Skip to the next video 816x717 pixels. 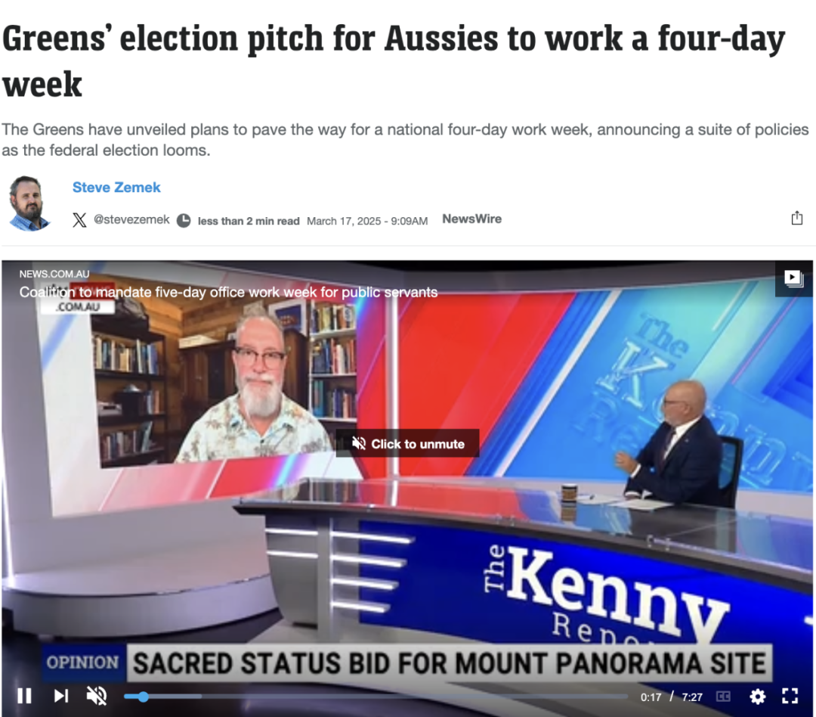(x=61, y=696)
